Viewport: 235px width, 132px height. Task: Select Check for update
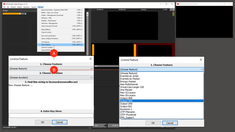pyautogui.click(x=61, y=47)
